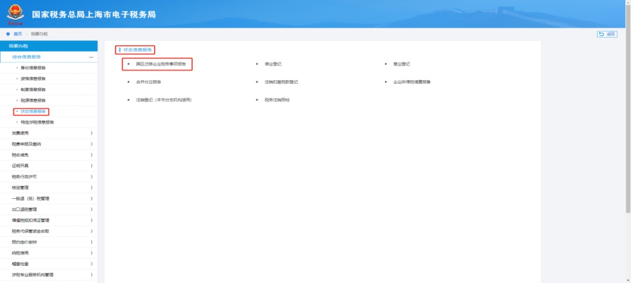Open the 出口退税管理 menu section
This screenshot has width=631, height=283.
click(24, 209)
